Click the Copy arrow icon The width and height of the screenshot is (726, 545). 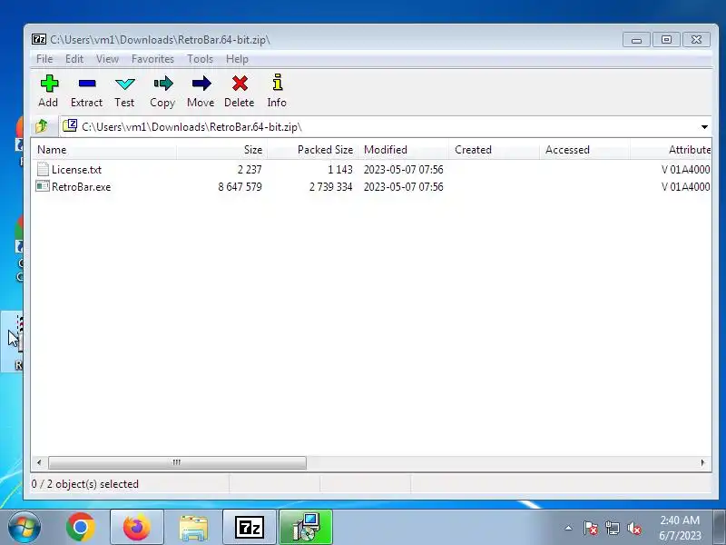tap(163, 84)
